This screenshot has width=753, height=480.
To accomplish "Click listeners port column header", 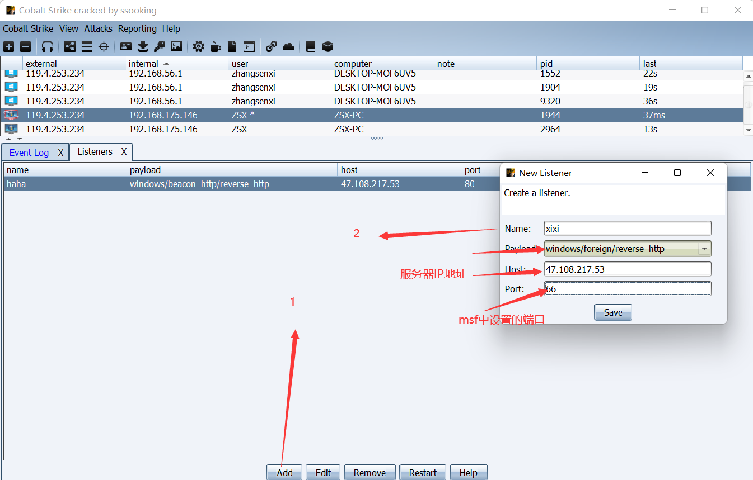I will coord(481,170).
